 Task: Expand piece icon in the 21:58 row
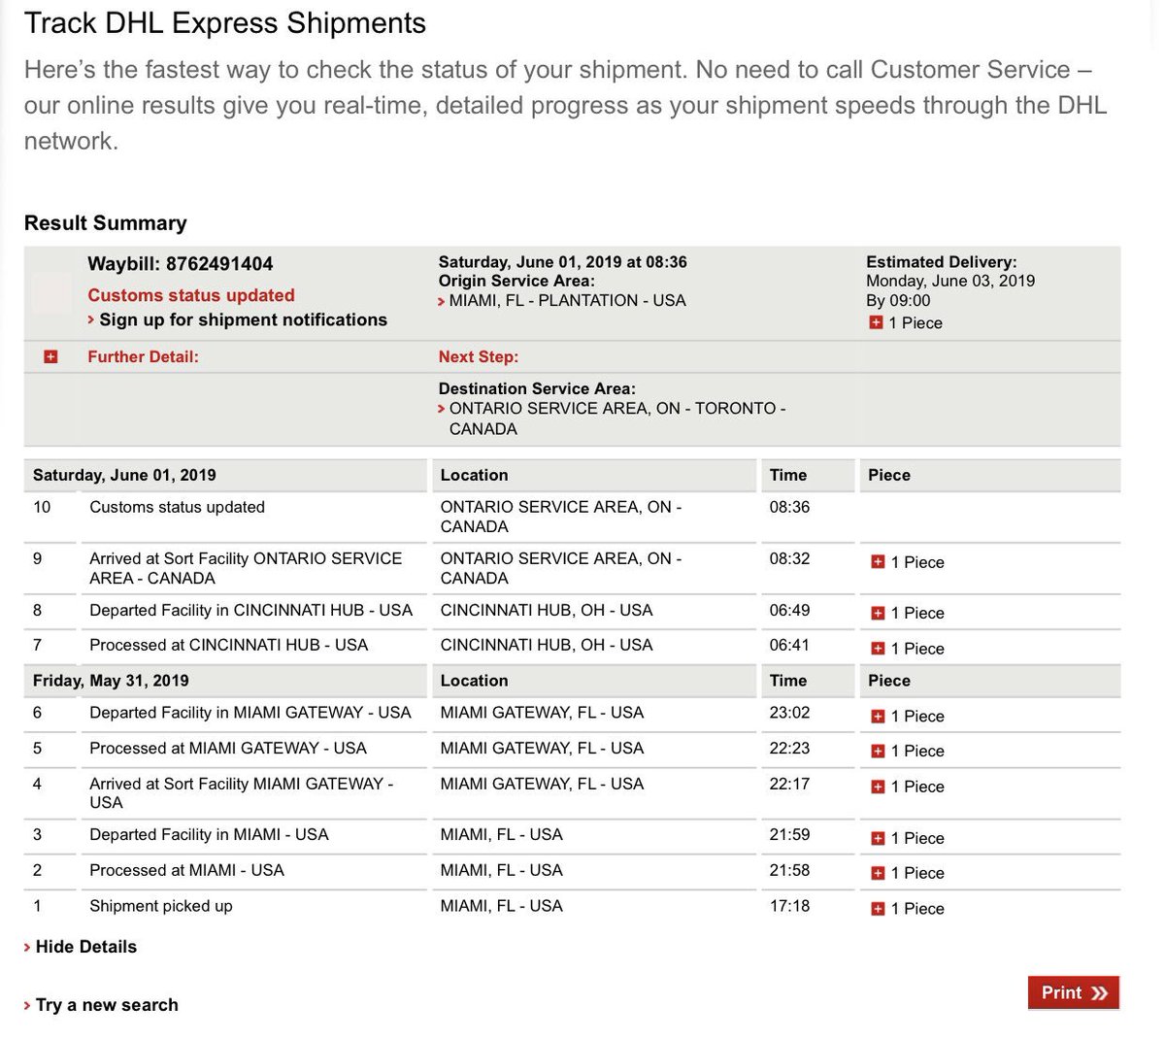878,873
